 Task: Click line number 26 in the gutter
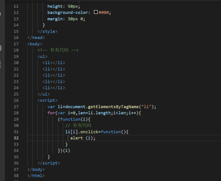[x=16, y=100]
